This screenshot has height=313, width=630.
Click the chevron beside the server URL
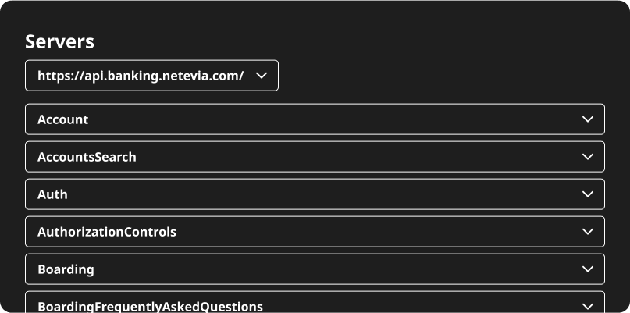pyautogui.click(x=262, y=76)
